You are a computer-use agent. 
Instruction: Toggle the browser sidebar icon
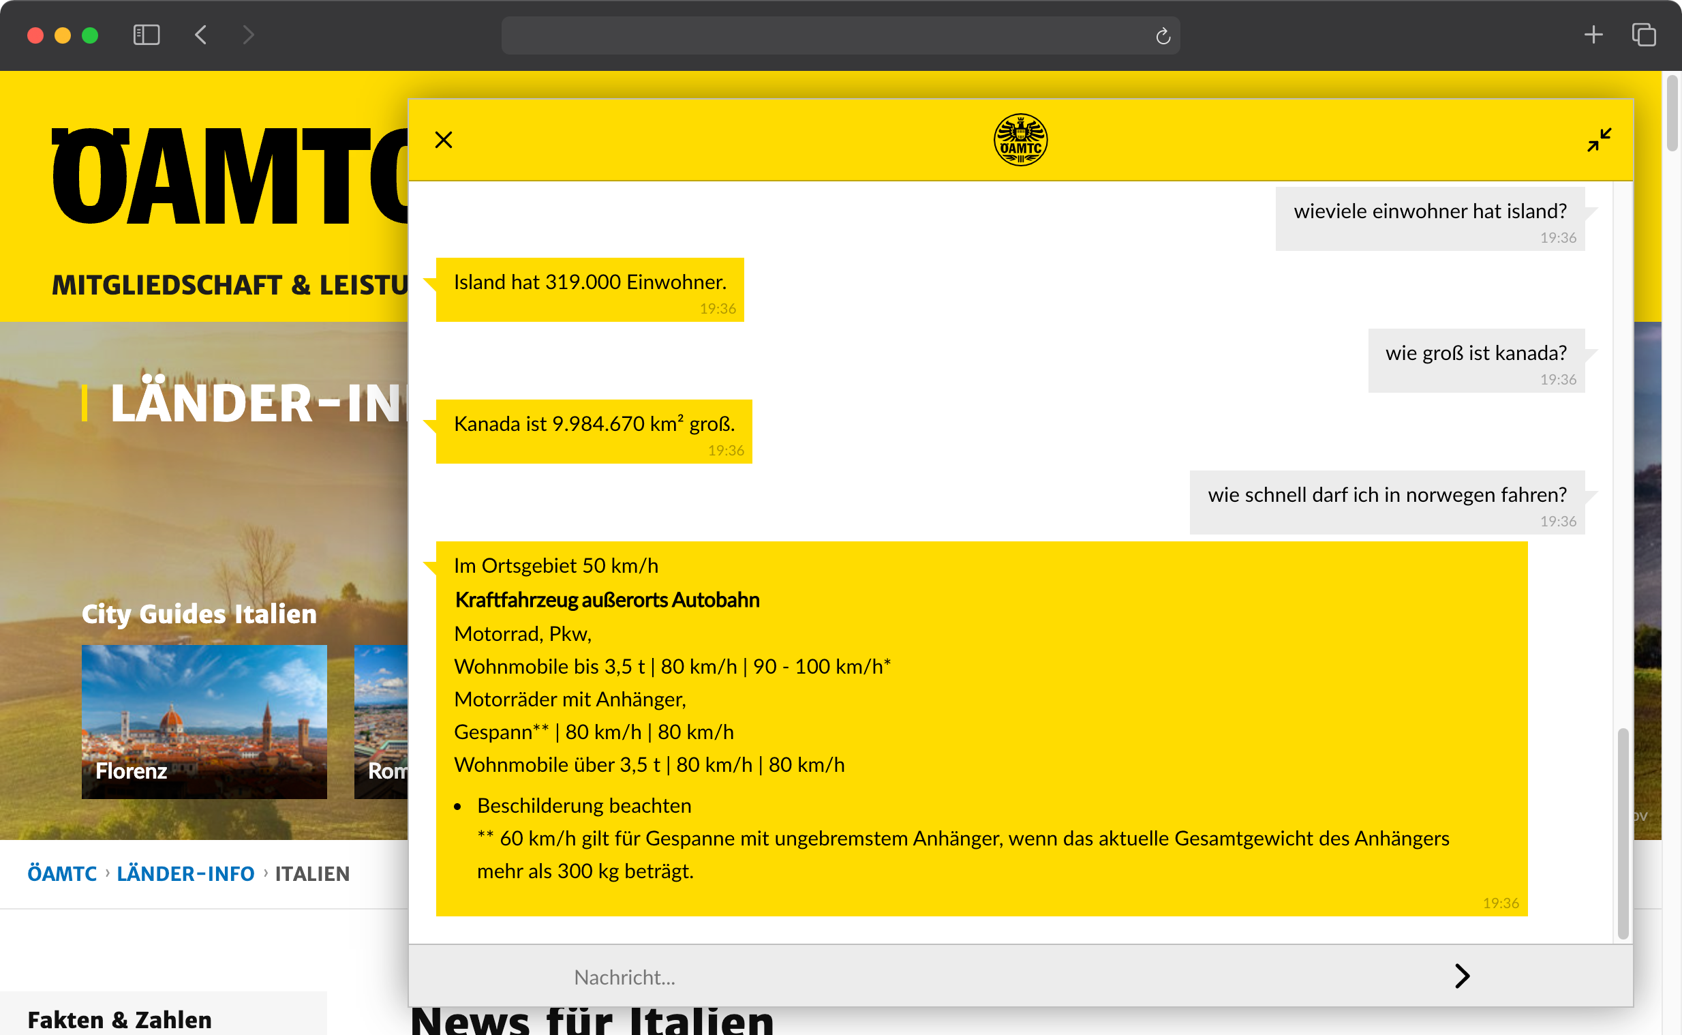point(147,34)
